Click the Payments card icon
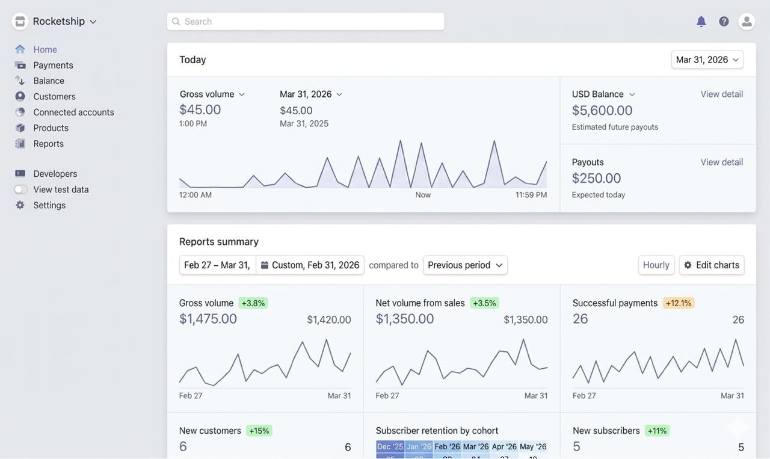770x459 pixels. pyautogui.click(x=20, y=65)
